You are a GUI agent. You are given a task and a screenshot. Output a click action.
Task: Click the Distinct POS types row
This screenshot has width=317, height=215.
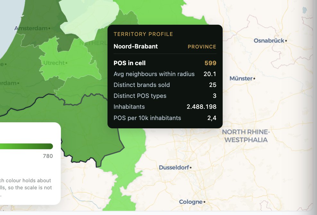click(x=165, y=96)
